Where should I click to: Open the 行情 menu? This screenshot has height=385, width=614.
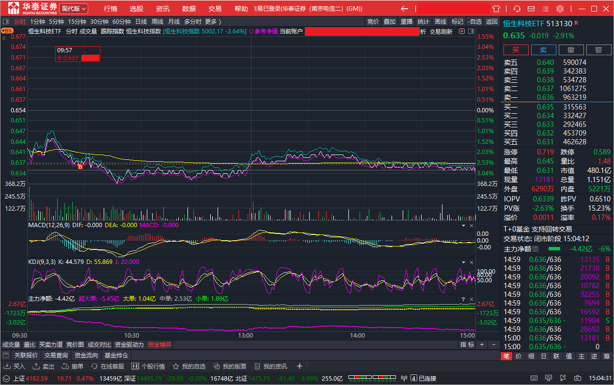coord(110,9)
